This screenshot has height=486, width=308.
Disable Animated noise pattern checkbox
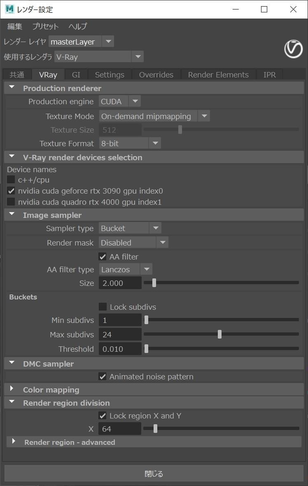pos(103,376)
